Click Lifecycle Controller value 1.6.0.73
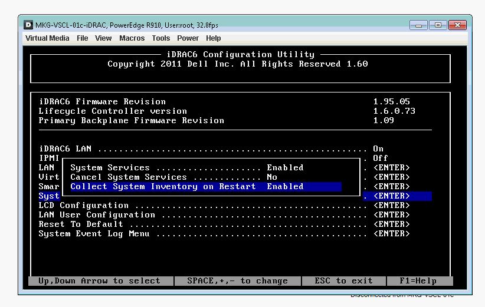 [x=394, y=111]
